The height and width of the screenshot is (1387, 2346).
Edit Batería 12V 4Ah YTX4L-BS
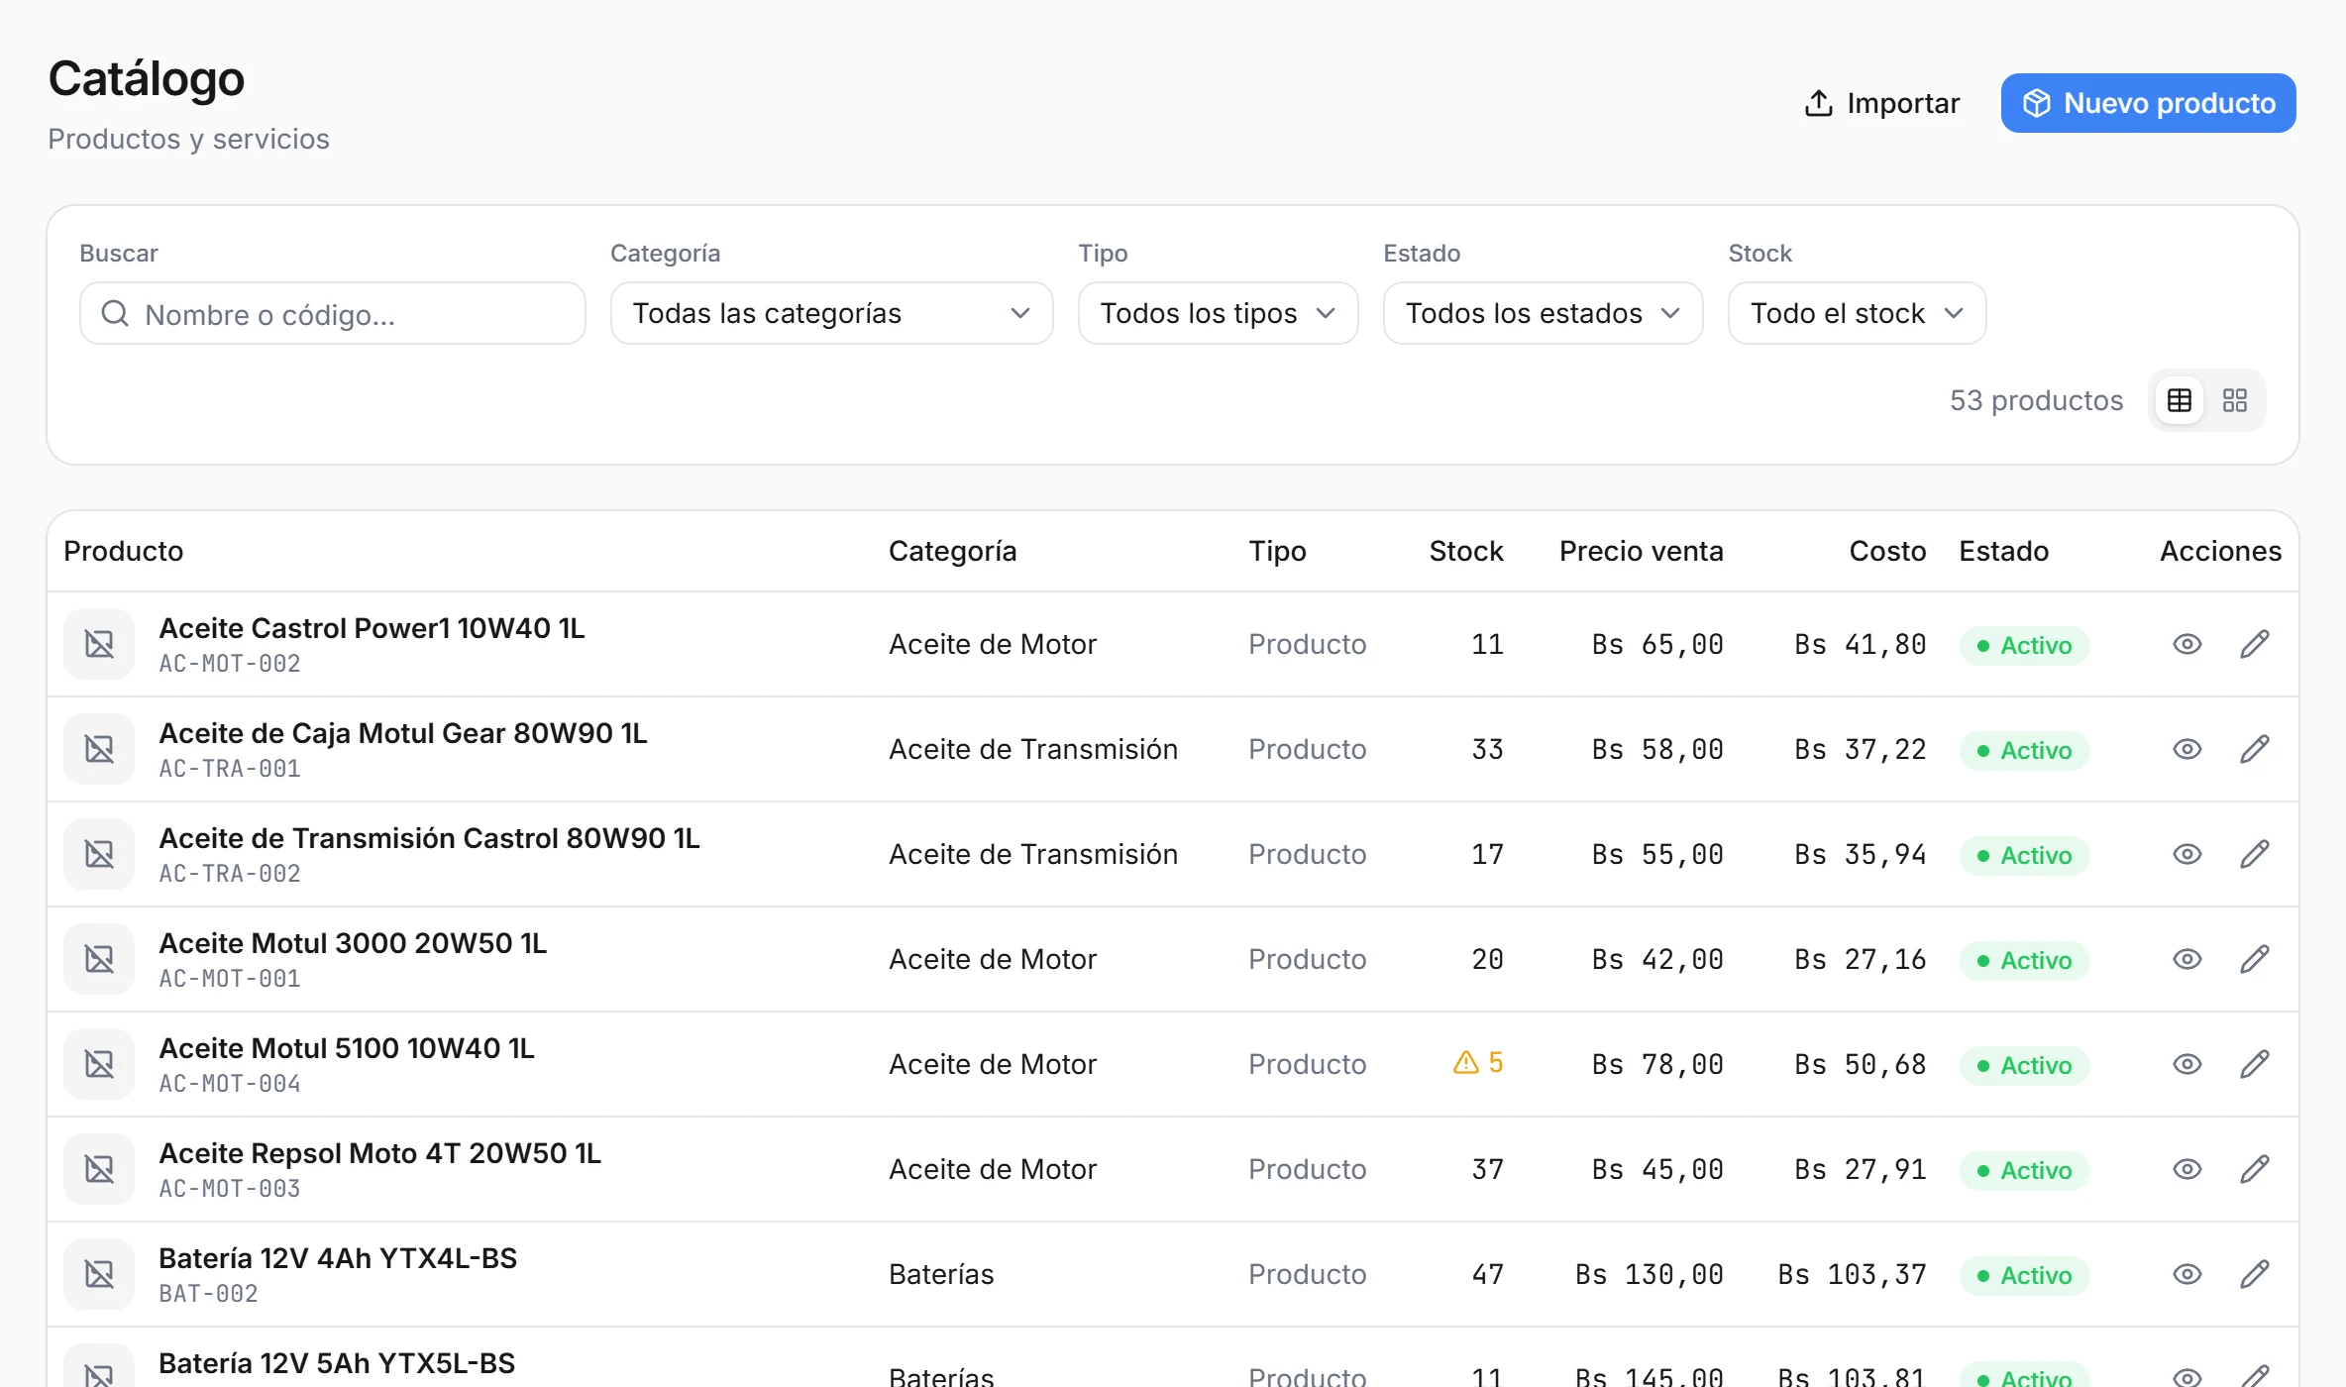(x=2255, y=1274)
